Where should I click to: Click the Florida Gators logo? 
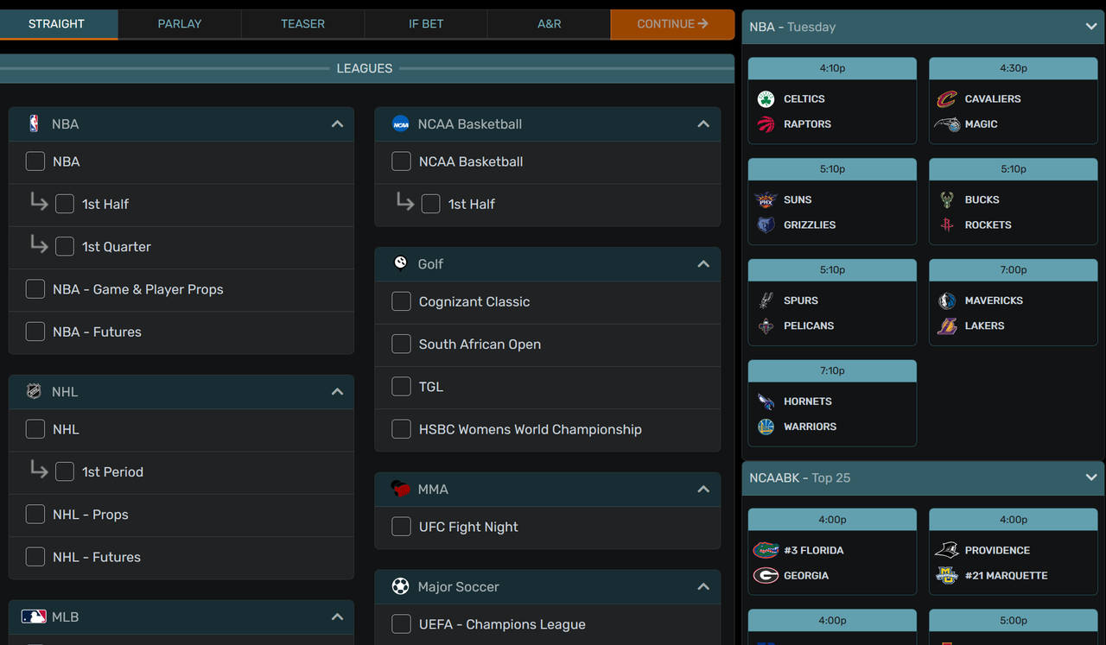(x=766, y=550)
